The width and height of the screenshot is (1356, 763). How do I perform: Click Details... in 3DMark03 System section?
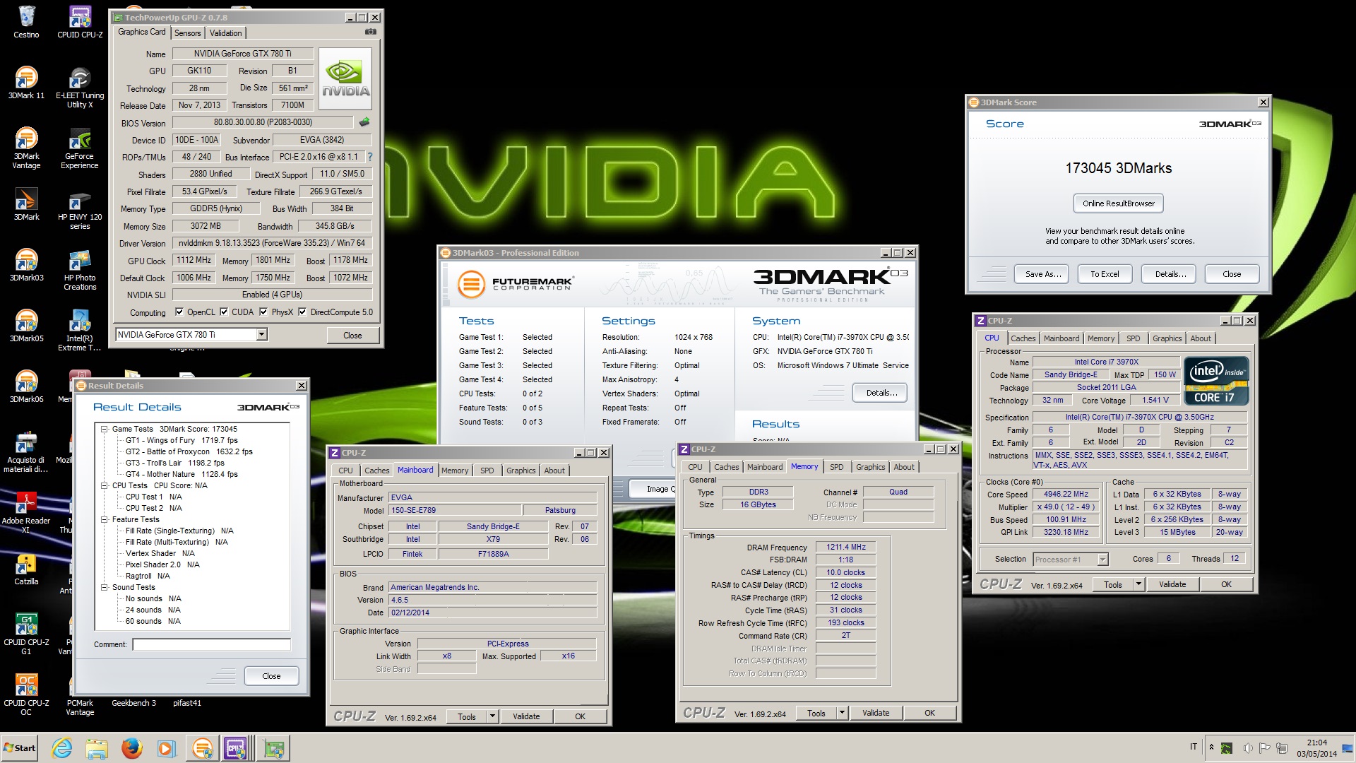pos(881,393)
